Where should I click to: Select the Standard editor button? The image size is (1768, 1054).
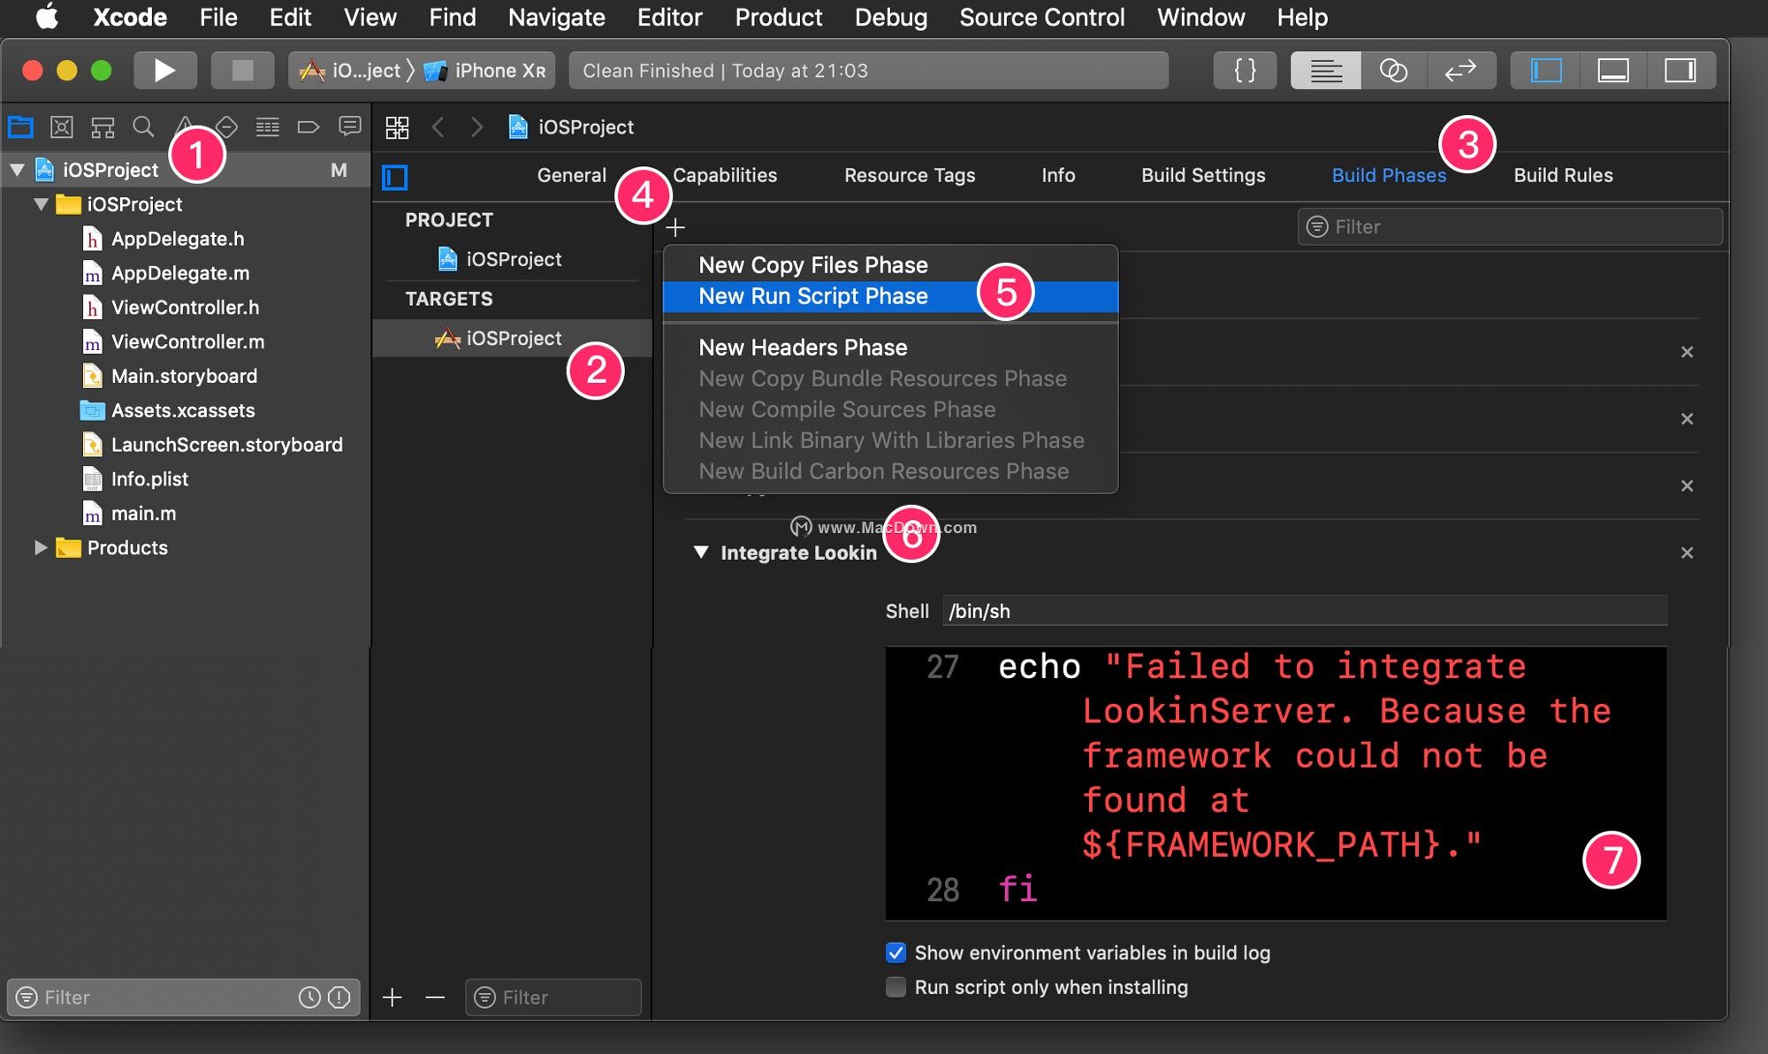pos(1325,71)
